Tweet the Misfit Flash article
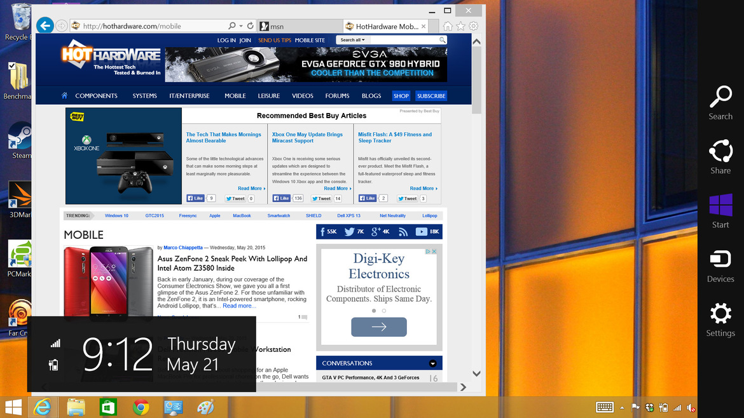 point(408,199)
